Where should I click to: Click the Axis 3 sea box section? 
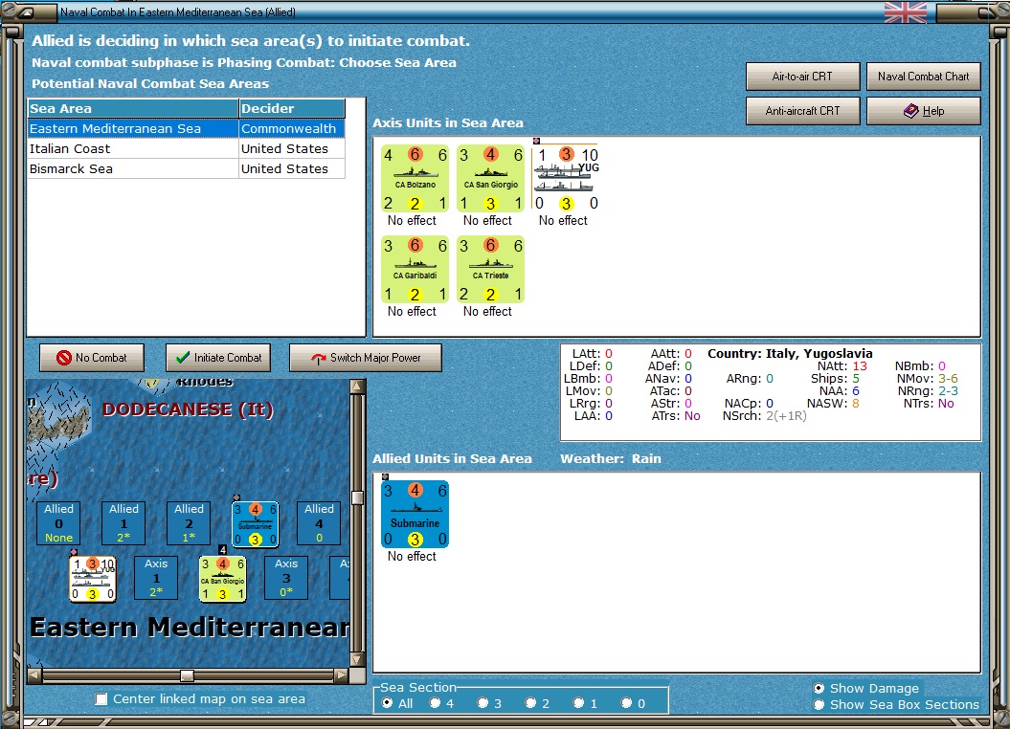click(x=286, y=578)
